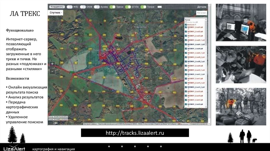Click the Координаты button
The height and width of the screenshot is (151, 270).
pyautogui.click(x=57, y=7)
